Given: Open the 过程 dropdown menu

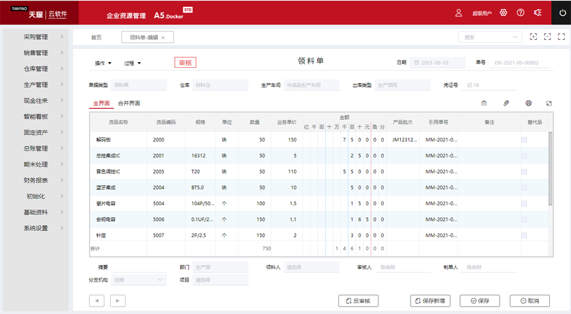Looking at the screenshot, I should pos(132,63).
